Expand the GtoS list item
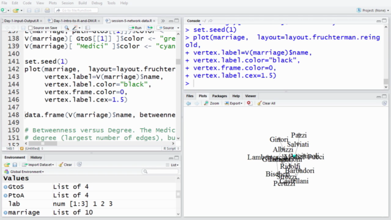 tap(5, 186)
